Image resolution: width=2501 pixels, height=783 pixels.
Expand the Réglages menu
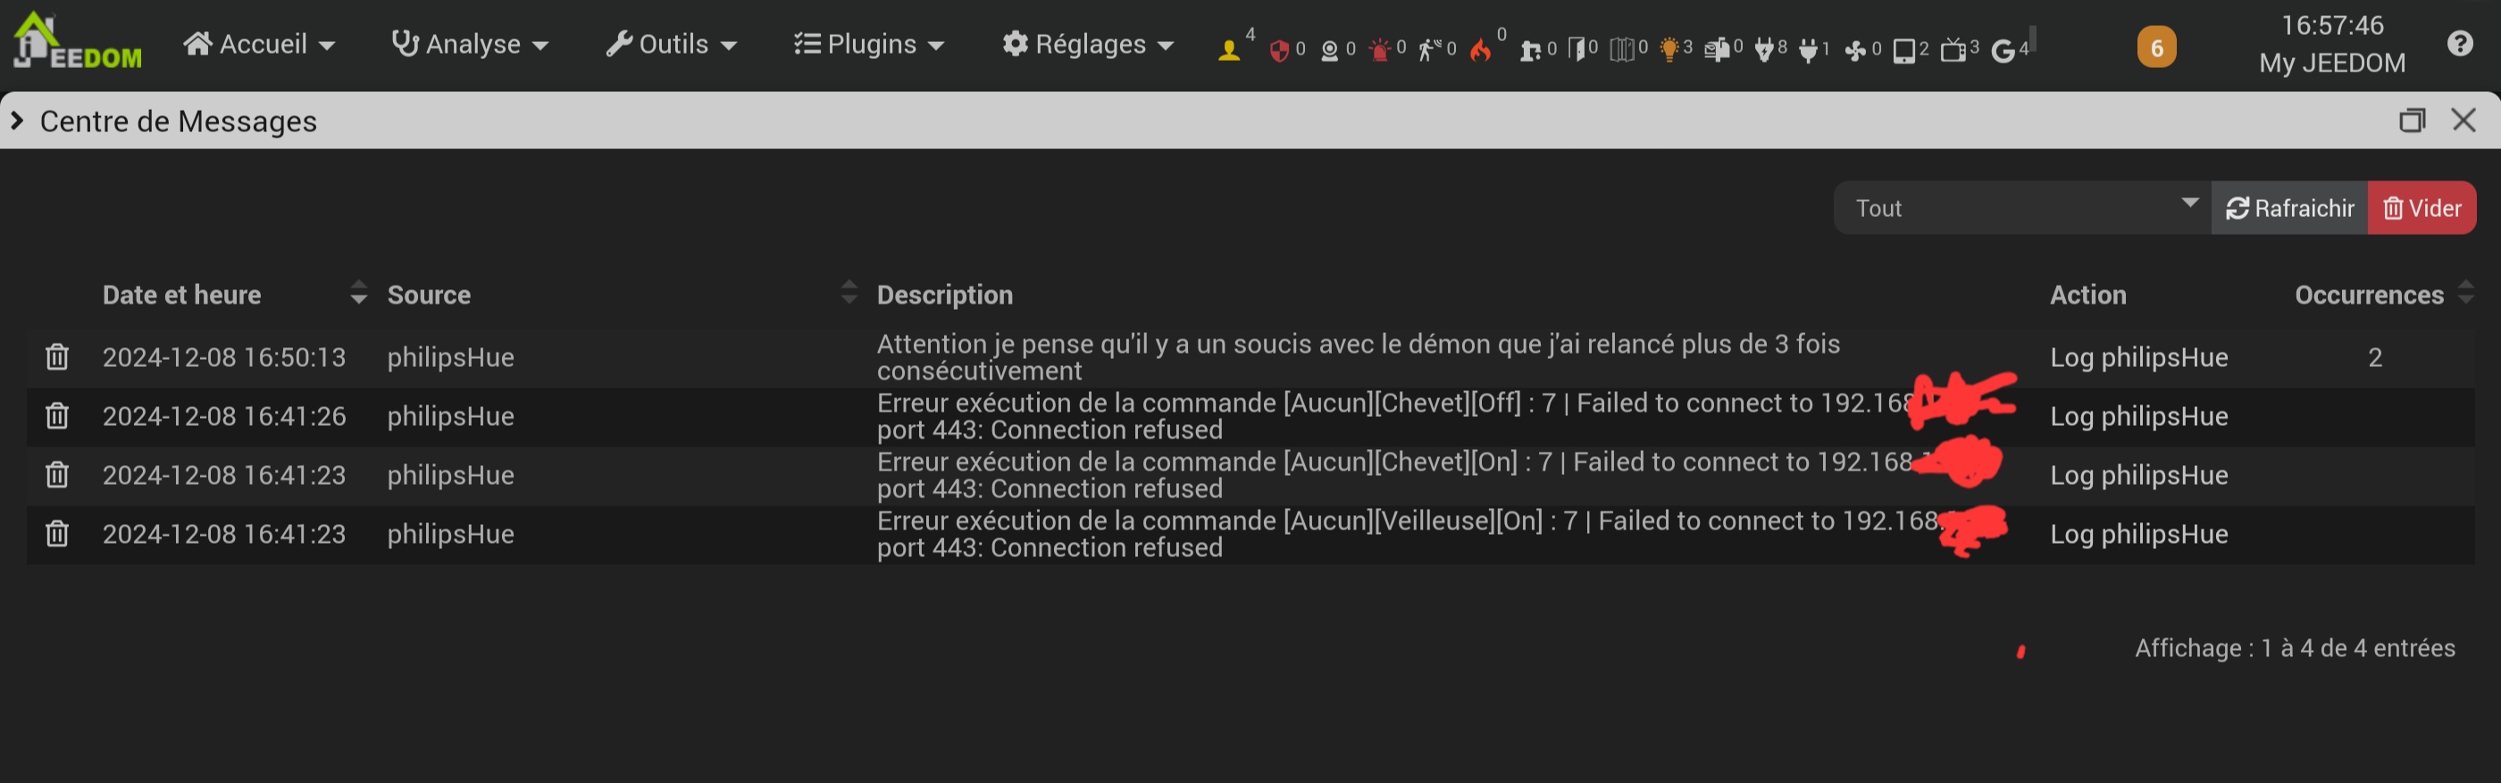[x=1088, y=45]
